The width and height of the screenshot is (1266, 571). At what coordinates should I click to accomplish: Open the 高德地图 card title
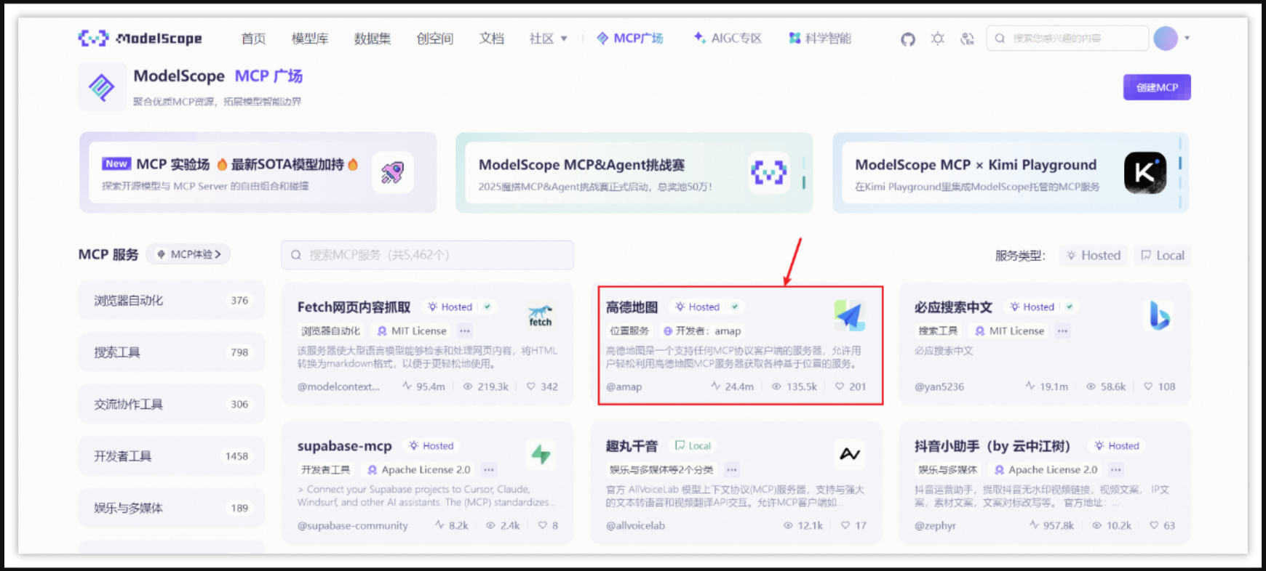[632, 307]
